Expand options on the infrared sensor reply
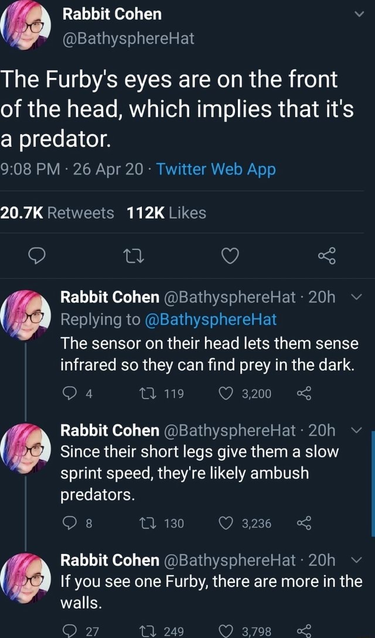This screenshot has height=638, width=375. (x=360, y=298)
